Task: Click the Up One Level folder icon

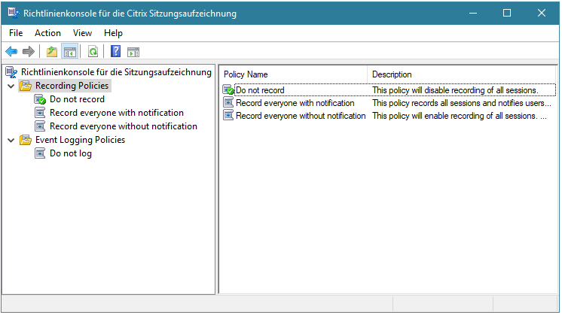Action: [51, 52]
